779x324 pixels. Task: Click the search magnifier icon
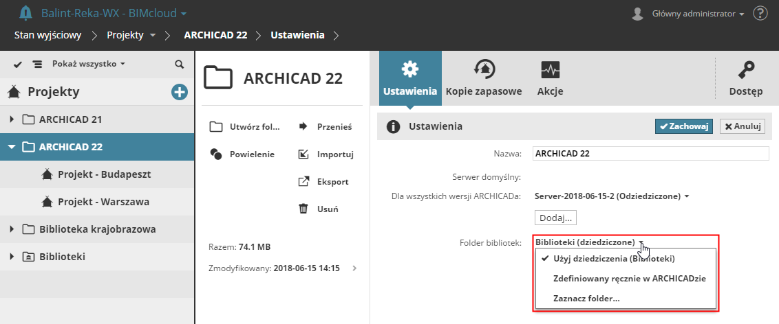pyautogui.click(x=180, y=65)
